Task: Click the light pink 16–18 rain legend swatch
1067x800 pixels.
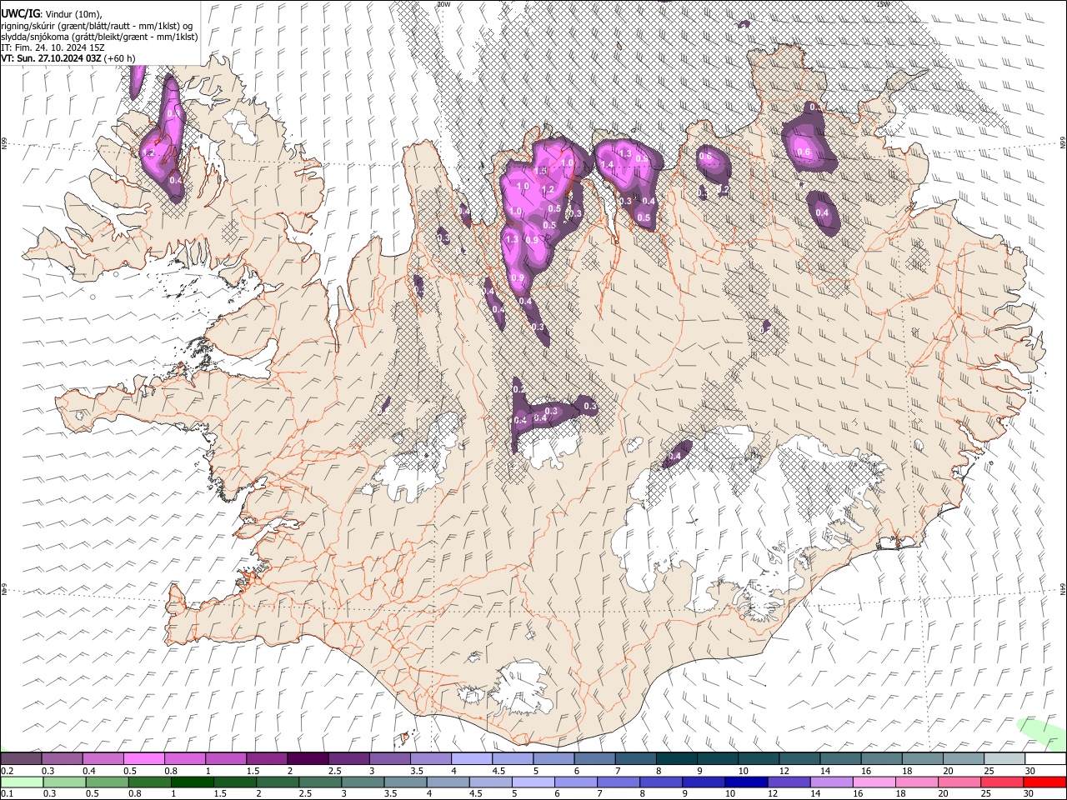Action: (874, 782)
